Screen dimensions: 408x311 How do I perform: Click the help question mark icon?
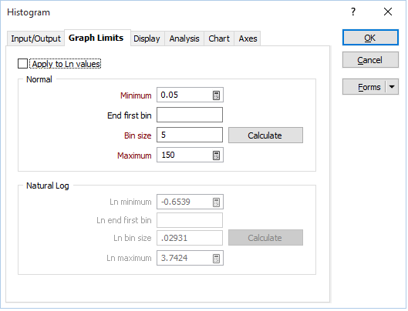pyautogui.click(x=353, y=12)
